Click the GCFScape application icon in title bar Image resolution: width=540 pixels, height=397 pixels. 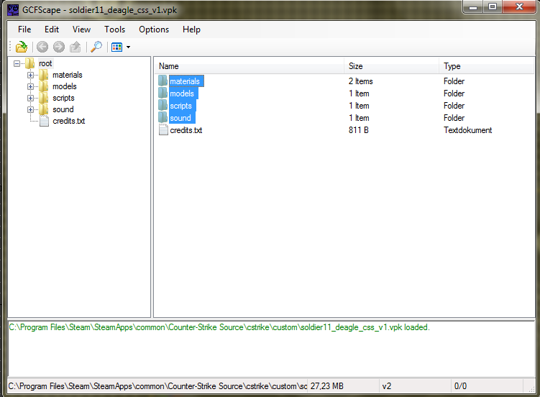coord(13,9)
